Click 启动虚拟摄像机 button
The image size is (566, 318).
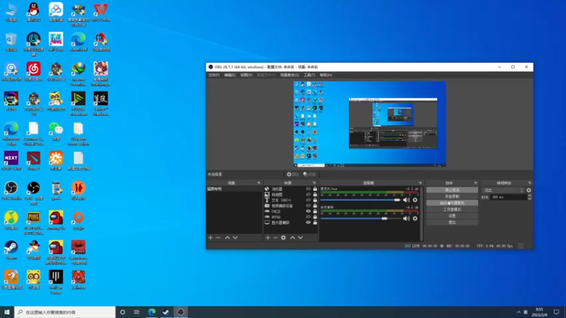pyautogui.click(x=452, y=203)
